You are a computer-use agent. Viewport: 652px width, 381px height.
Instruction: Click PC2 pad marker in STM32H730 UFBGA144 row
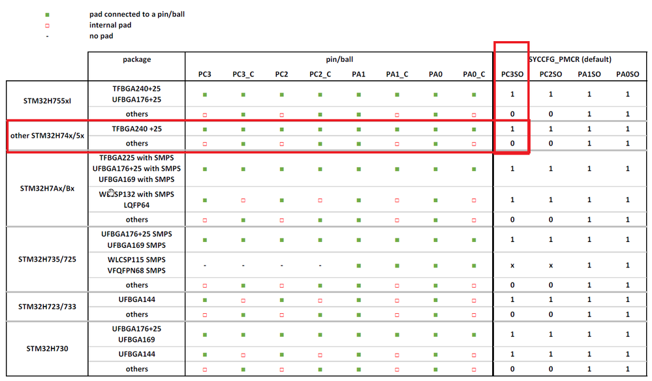tap(281, 354)
